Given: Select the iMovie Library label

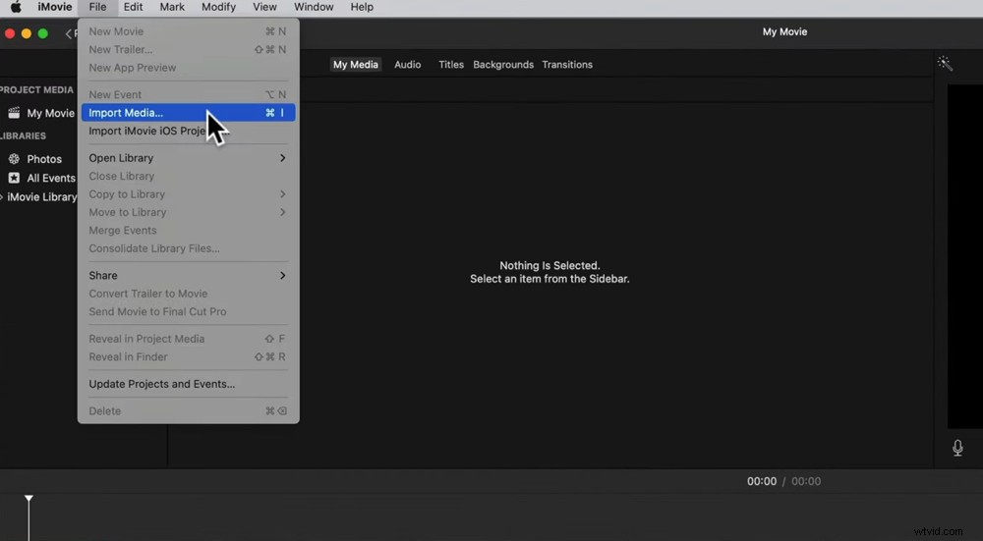Looking at the screenshot, I should pos(41,196).
